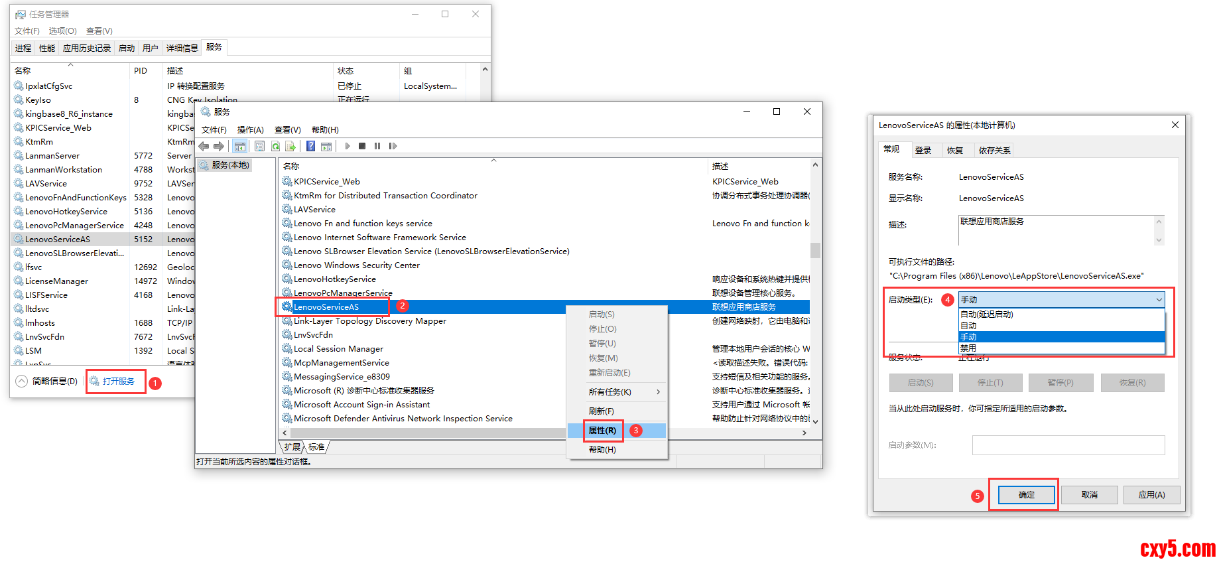
Task: Click the export list toolbar icon
Action: point(290,146)
